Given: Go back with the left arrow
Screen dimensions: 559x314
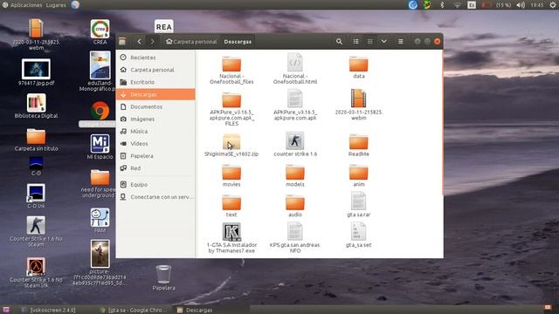Looking at the screenshot, I should (140, 42).
